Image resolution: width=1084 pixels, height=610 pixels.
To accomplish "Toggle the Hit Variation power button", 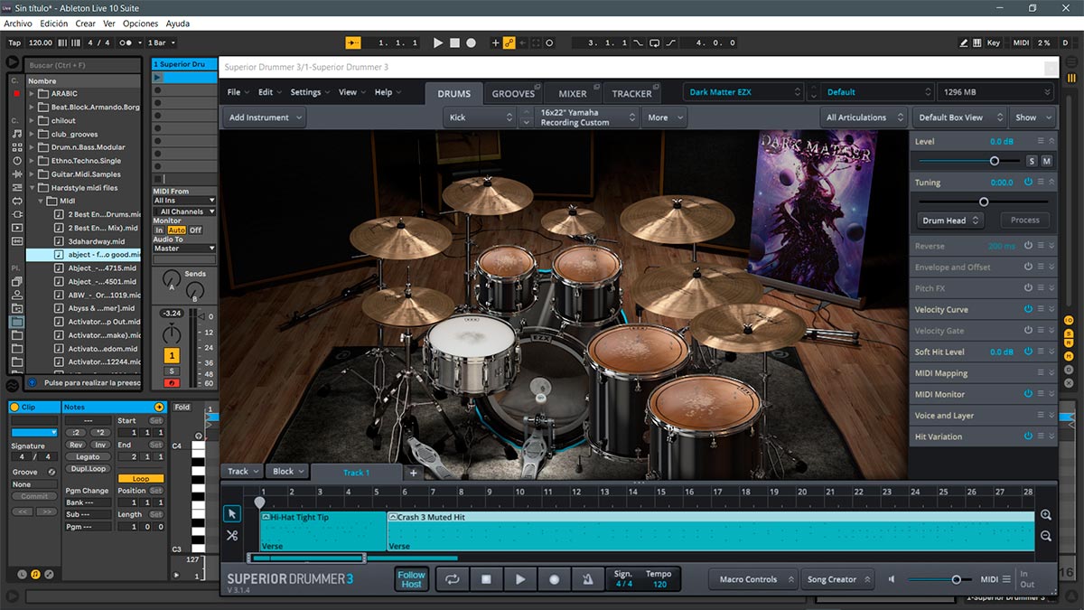I will [x=1028, y=436].
